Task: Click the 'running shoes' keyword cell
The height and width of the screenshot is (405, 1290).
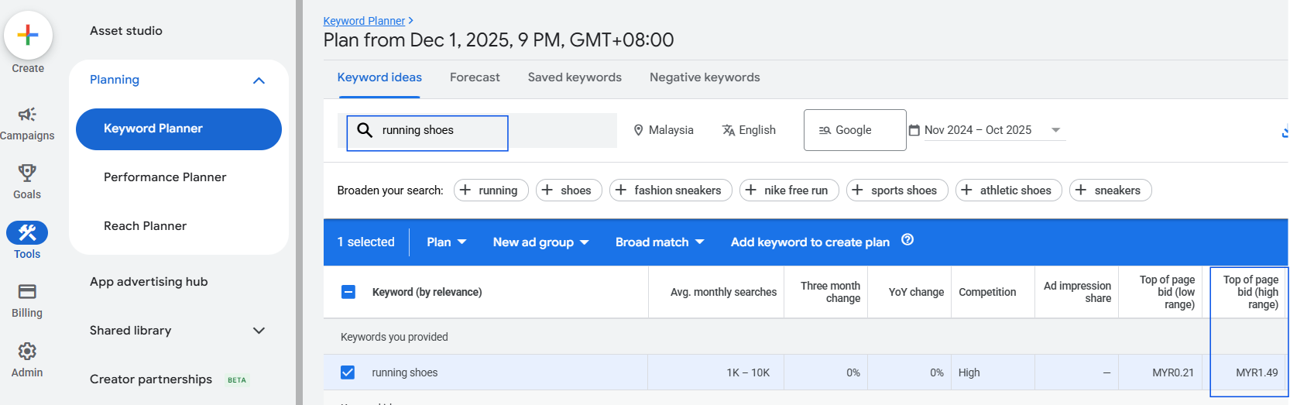Action: click(x=405, y=372)
